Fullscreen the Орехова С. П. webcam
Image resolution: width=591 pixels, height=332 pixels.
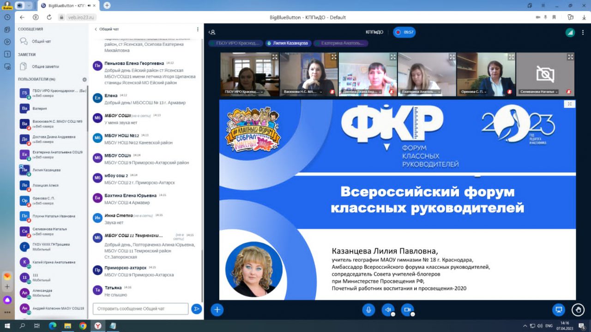pos(511,57)
